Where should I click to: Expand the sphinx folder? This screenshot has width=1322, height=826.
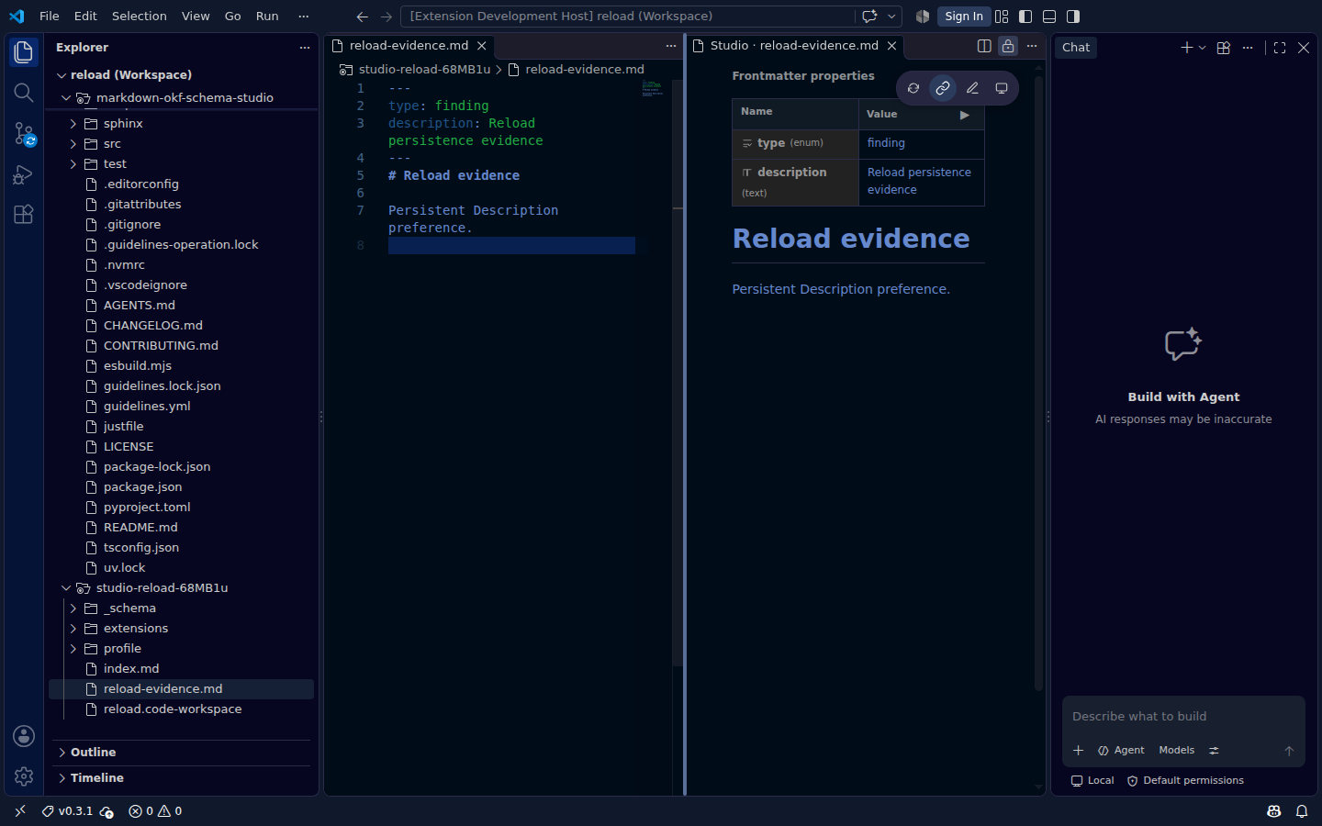[123, 124]
